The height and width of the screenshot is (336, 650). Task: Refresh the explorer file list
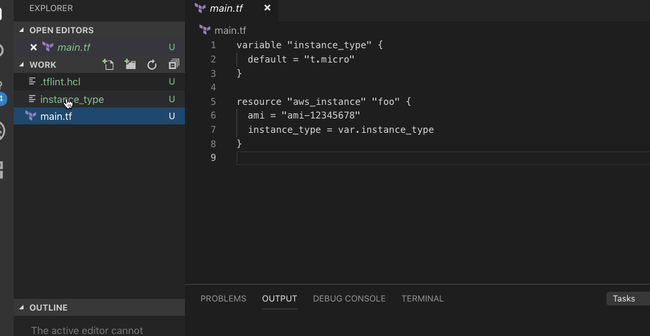pos(152,64)
